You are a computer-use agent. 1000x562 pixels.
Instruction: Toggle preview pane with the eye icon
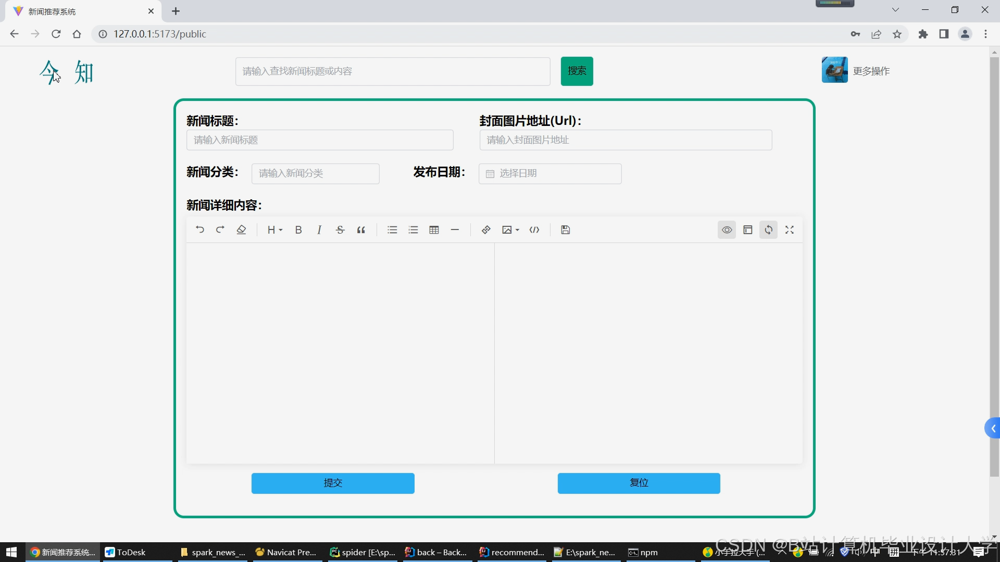727,229
